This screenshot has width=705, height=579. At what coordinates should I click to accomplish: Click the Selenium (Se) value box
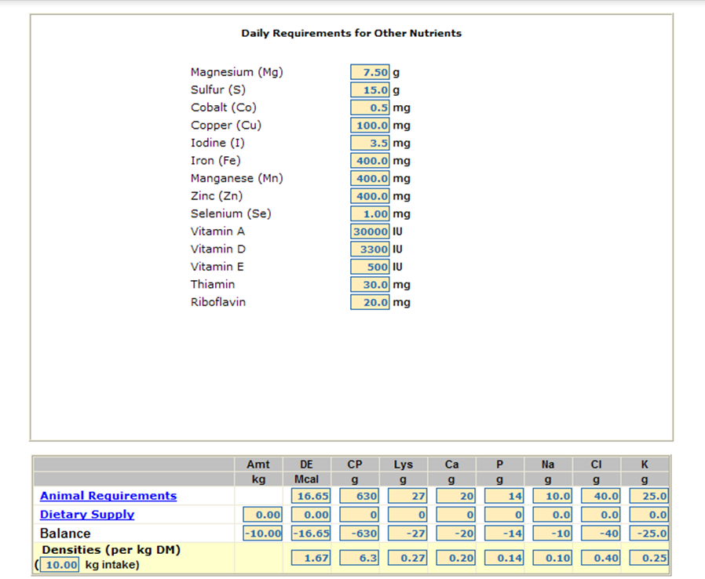[370, 213]
